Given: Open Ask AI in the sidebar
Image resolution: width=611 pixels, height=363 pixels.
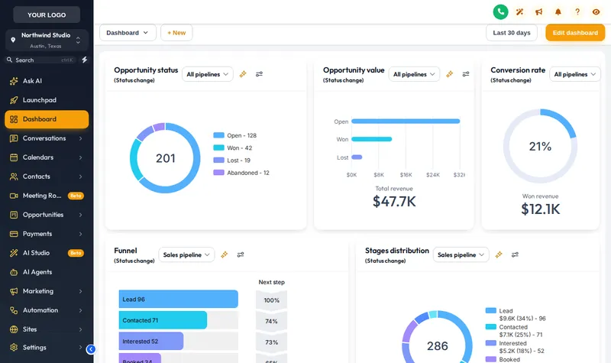Looking at the screenshot, I should tap(47, 81).
